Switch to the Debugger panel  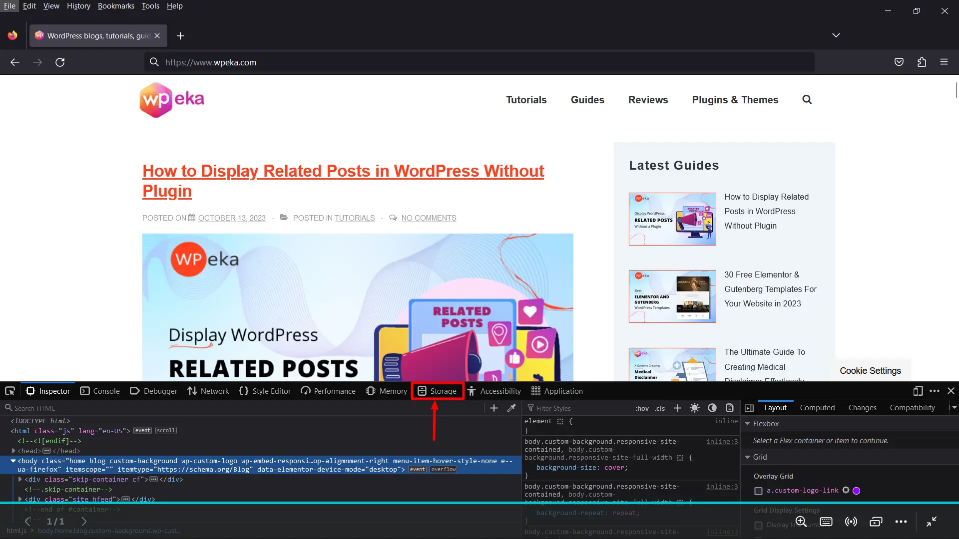click(153, 391)
